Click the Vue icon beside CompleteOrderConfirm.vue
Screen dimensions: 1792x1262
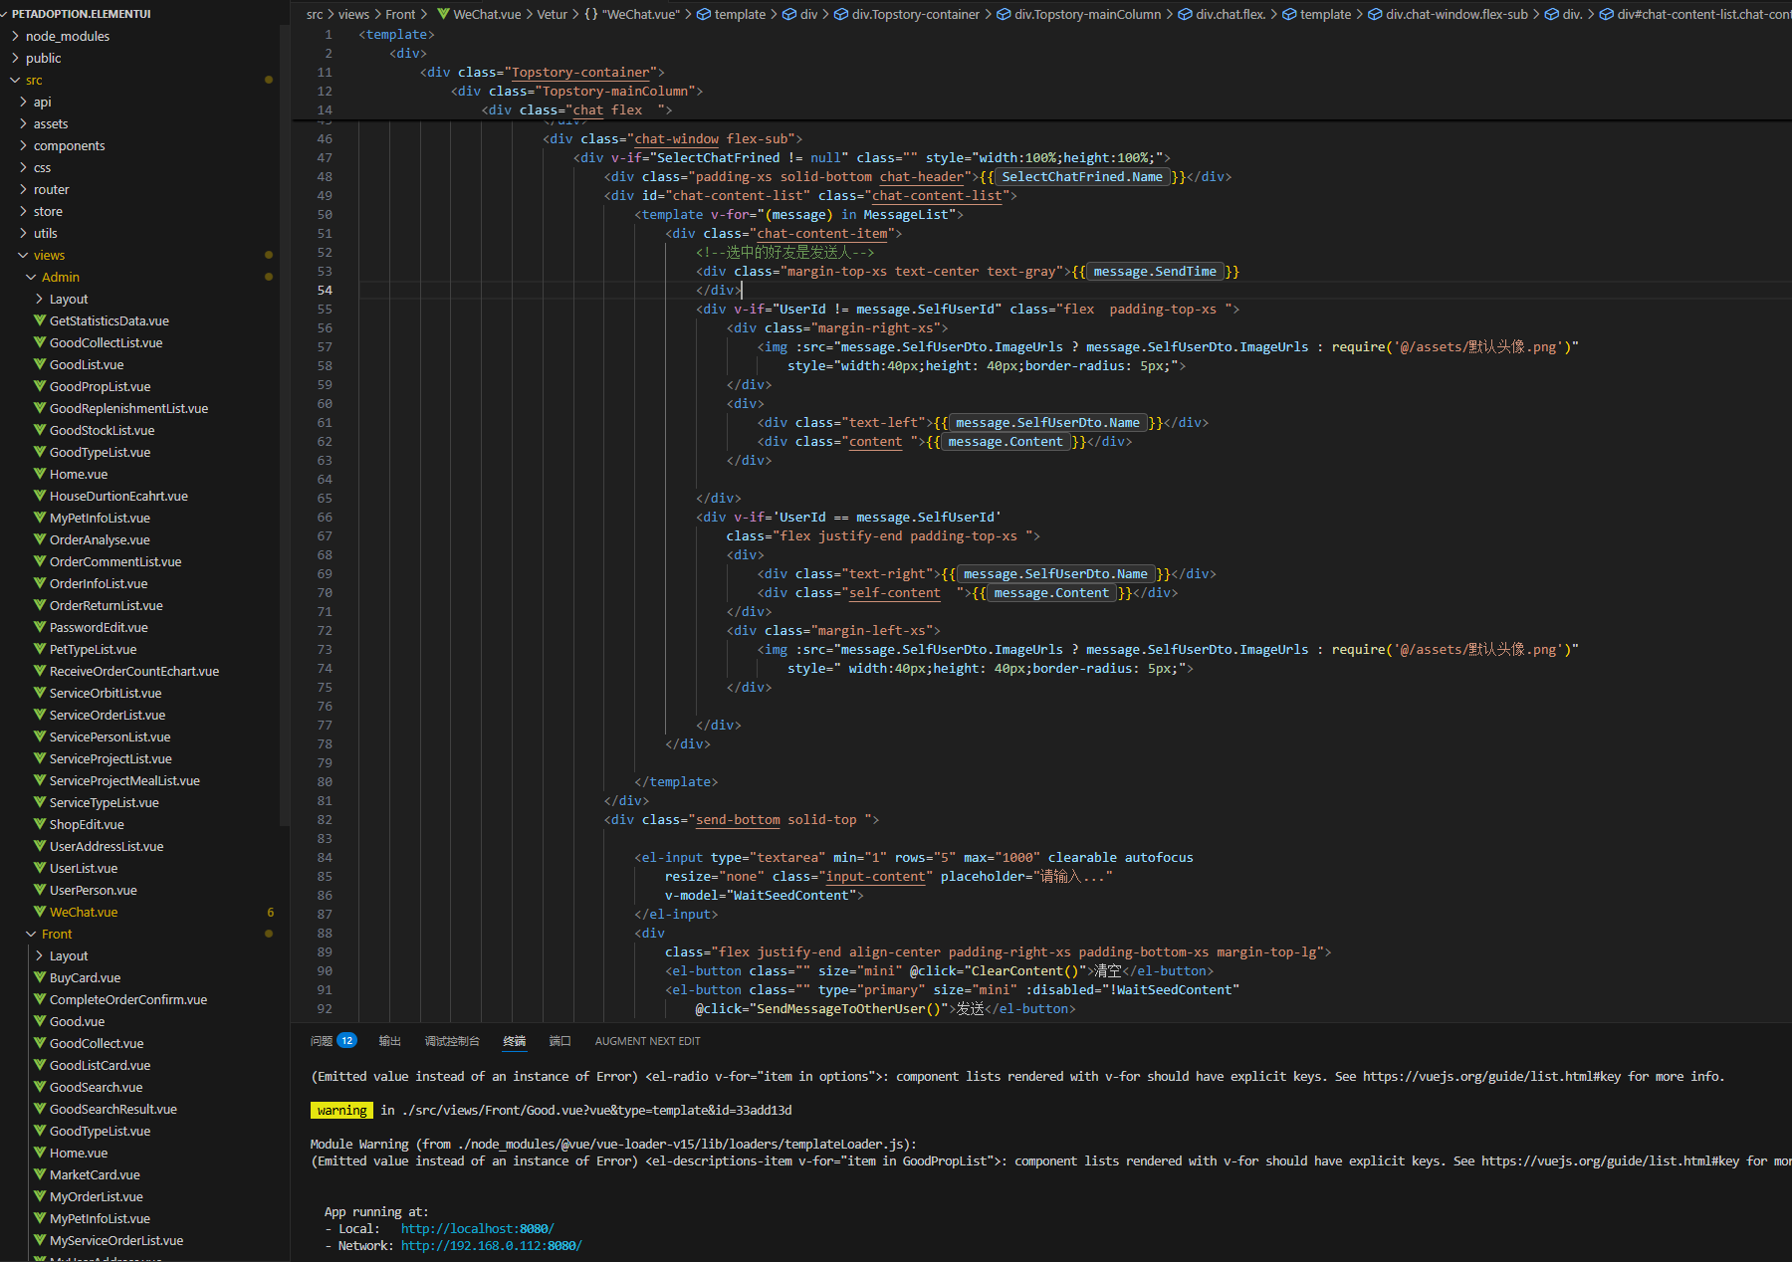(40, 999)
